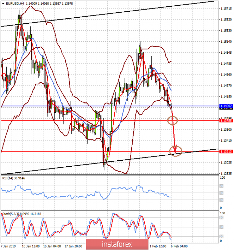The height and width of the screenshot is (250, 234).
Task: Click the 10 Jan 12:00 time axis label
Action: (31, 246)
